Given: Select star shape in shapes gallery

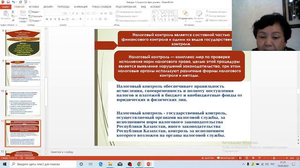Looking at the screenshot, I should coord(172,20).
